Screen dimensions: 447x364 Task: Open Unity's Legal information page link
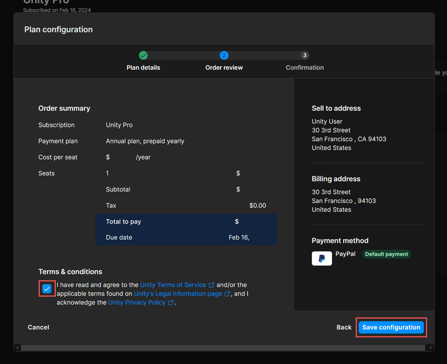178,294
